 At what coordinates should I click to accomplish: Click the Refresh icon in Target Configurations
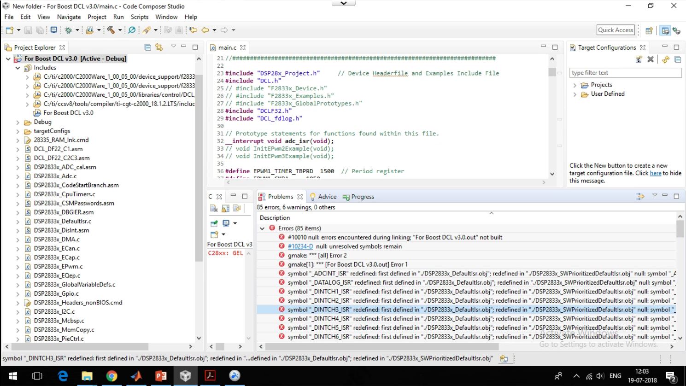[666, 59]
